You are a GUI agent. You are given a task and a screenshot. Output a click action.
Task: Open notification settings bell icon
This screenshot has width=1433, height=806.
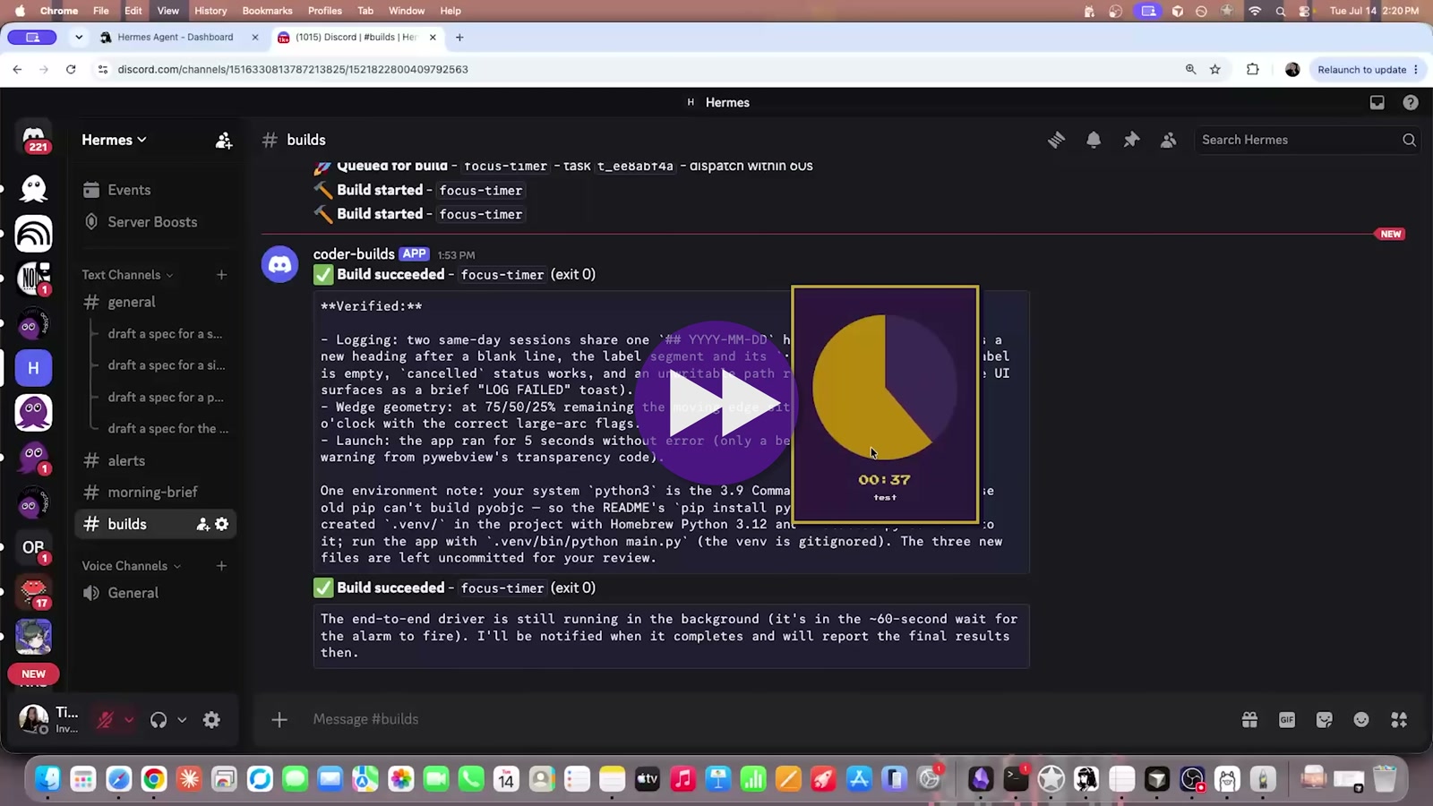point(1094,140)
